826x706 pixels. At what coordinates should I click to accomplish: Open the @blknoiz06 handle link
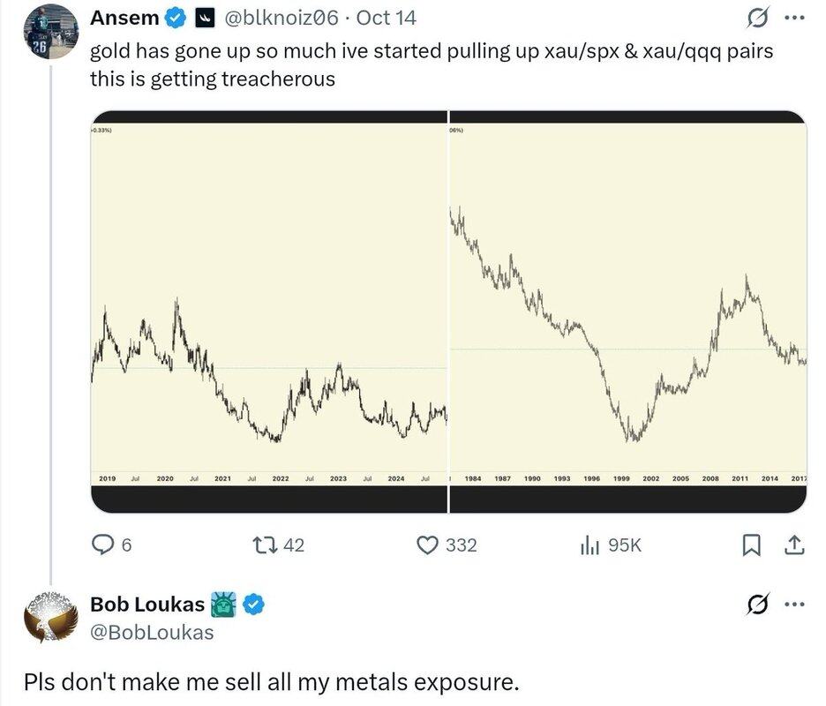[x=283, y=18]
